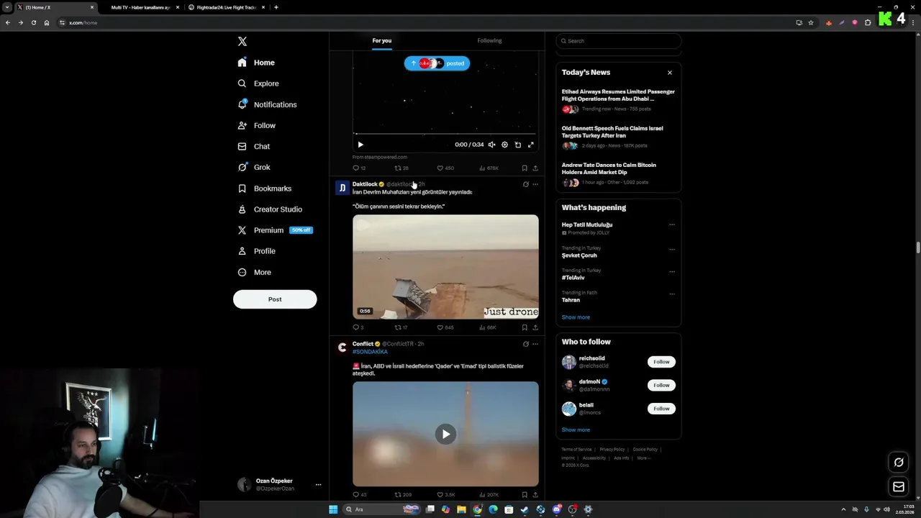Reply to the Daktilock post
Viewport: 921px width, 518px height.
coord(358,327)
